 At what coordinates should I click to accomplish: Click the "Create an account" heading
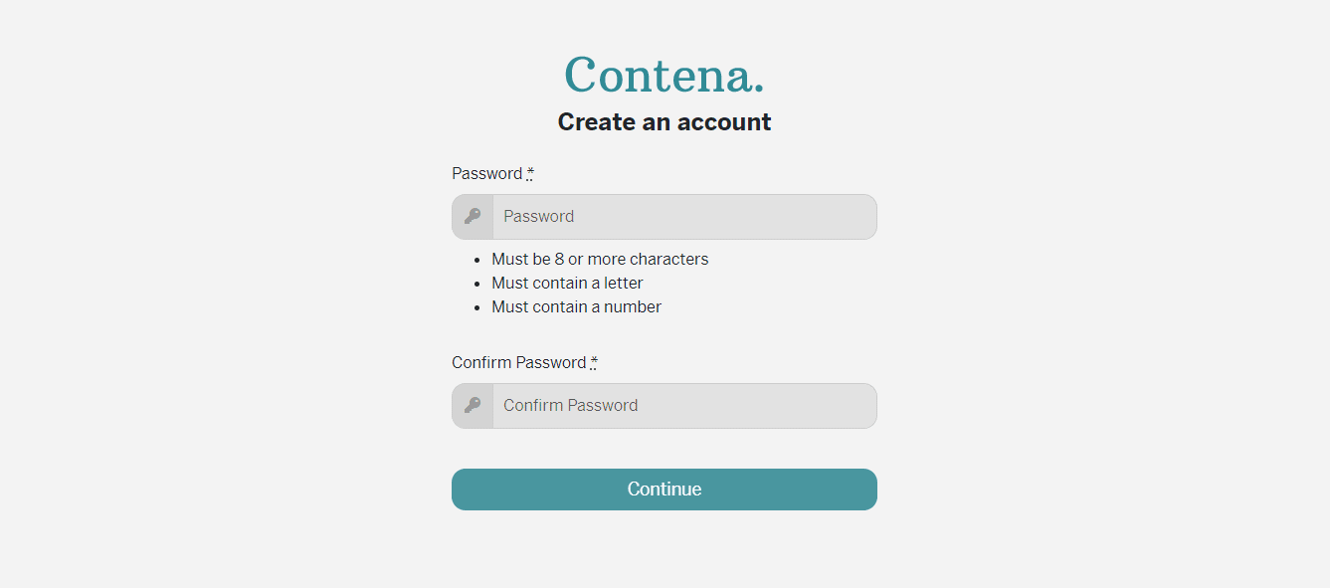click(x=664, y=121)
